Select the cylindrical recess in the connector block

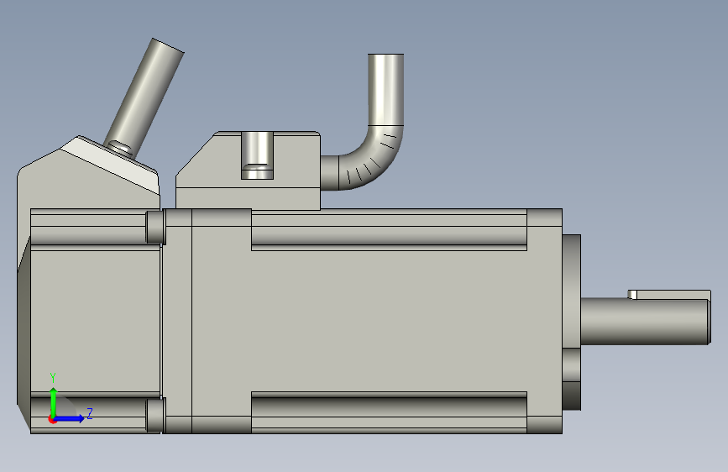[x=257, y=155]
